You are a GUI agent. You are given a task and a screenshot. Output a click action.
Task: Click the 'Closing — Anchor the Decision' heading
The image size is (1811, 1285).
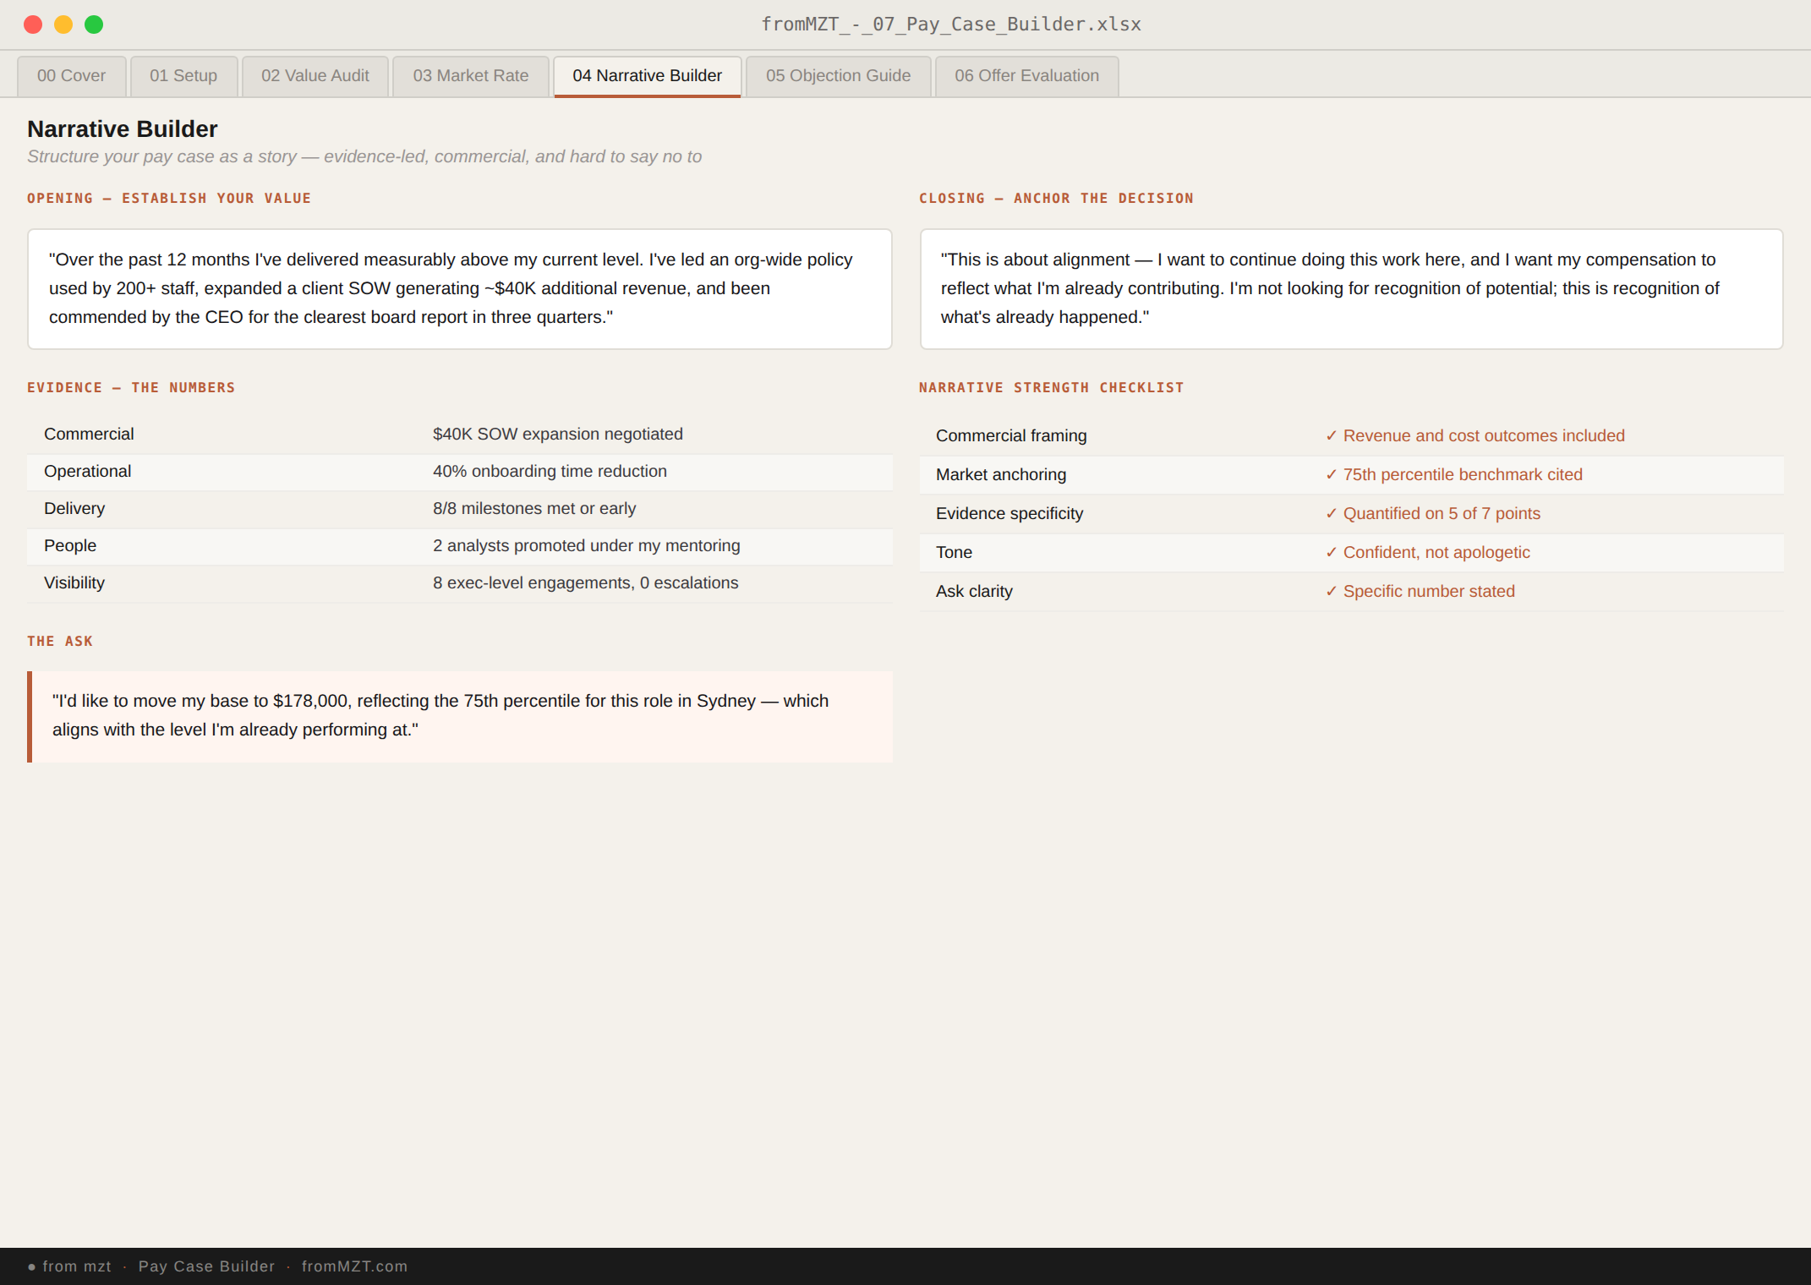[x=1056, y=199]
